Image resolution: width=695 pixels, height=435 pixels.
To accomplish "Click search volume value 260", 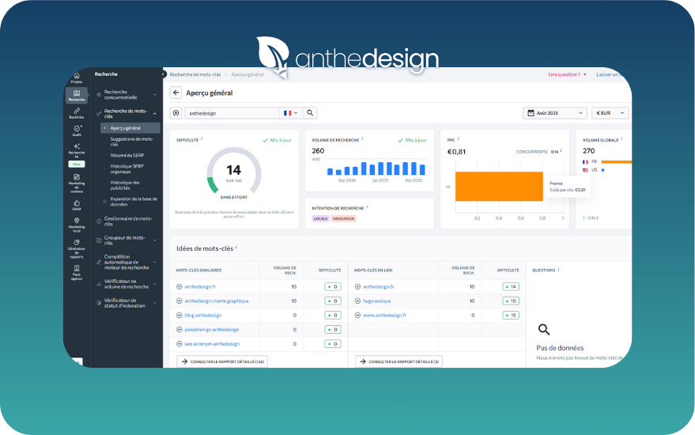I will click(x=319, y=151).
